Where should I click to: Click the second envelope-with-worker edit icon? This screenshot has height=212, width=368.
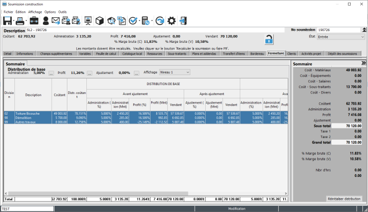[76, 21]
